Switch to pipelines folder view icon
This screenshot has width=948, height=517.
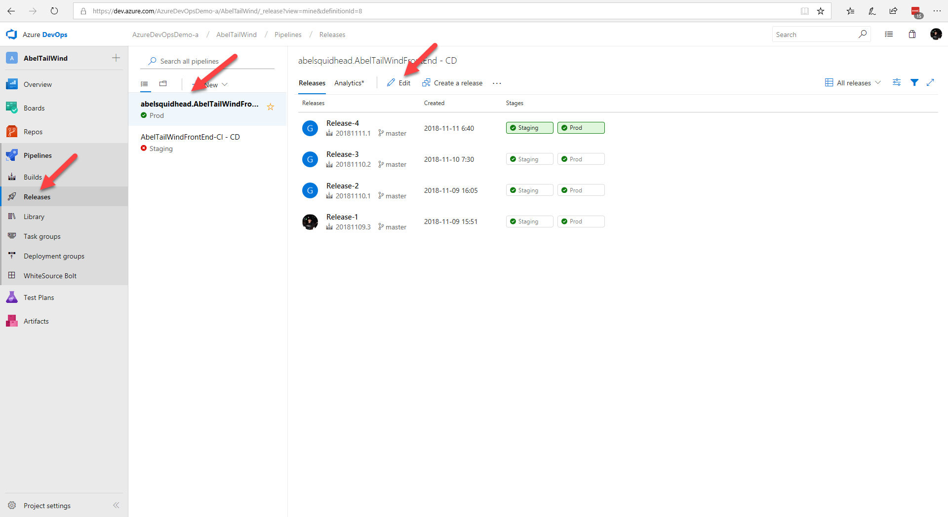[163, 84]
